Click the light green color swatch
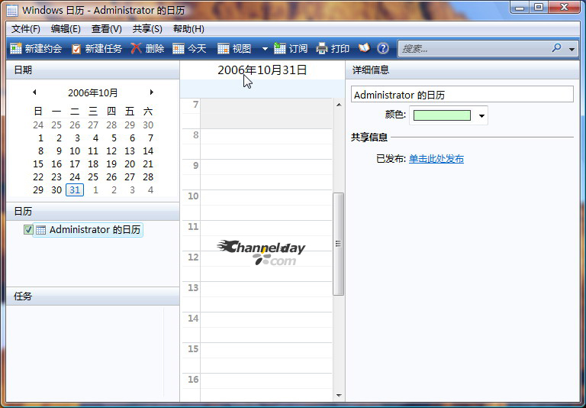 pyautogui.click(x=442, y=115)
